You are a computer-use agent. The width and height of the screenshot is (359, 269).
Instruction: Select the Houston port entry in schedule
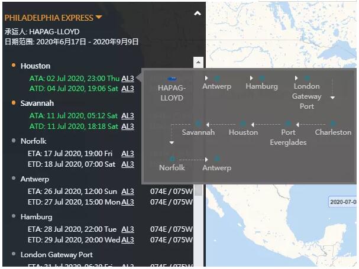click(x=35, y=66)
